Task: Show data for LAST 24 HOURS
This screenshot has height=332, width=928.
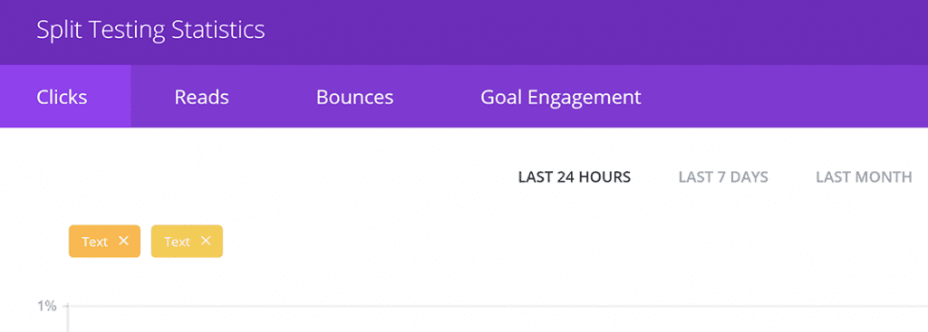Action: [x=574, y=176]
